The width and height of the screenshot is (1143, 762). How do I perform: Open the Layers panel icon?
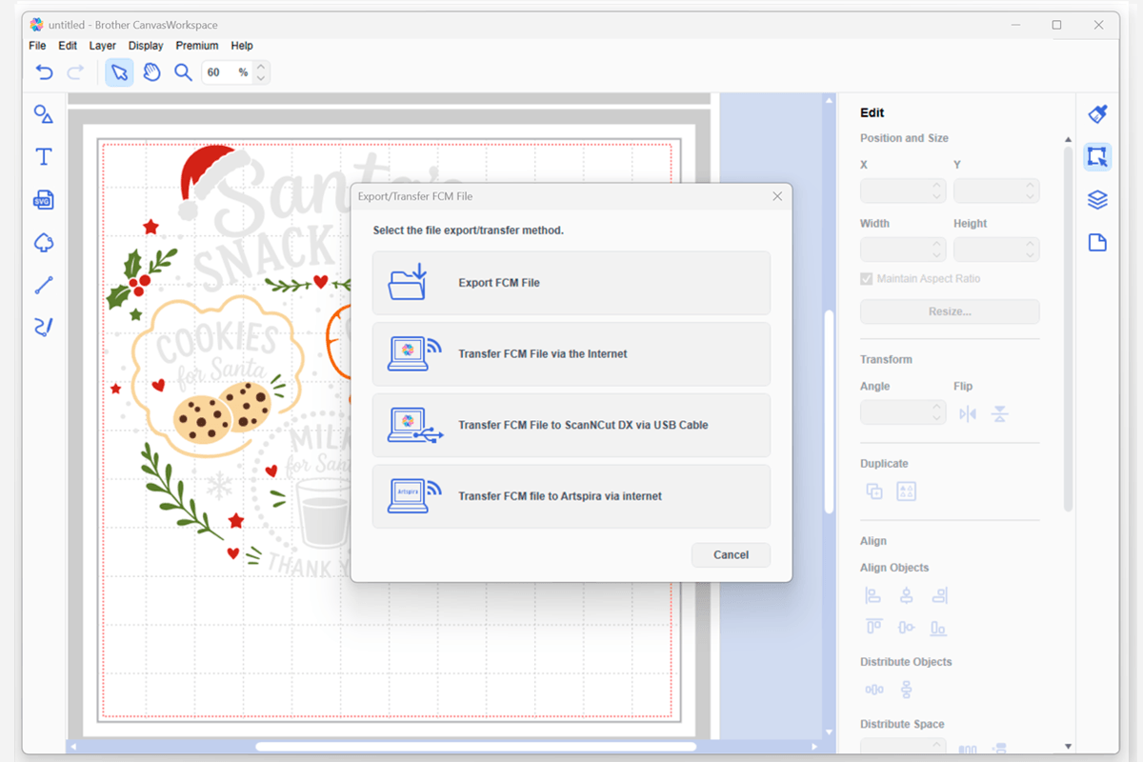pyautogui.click(x=1097, y=200)
